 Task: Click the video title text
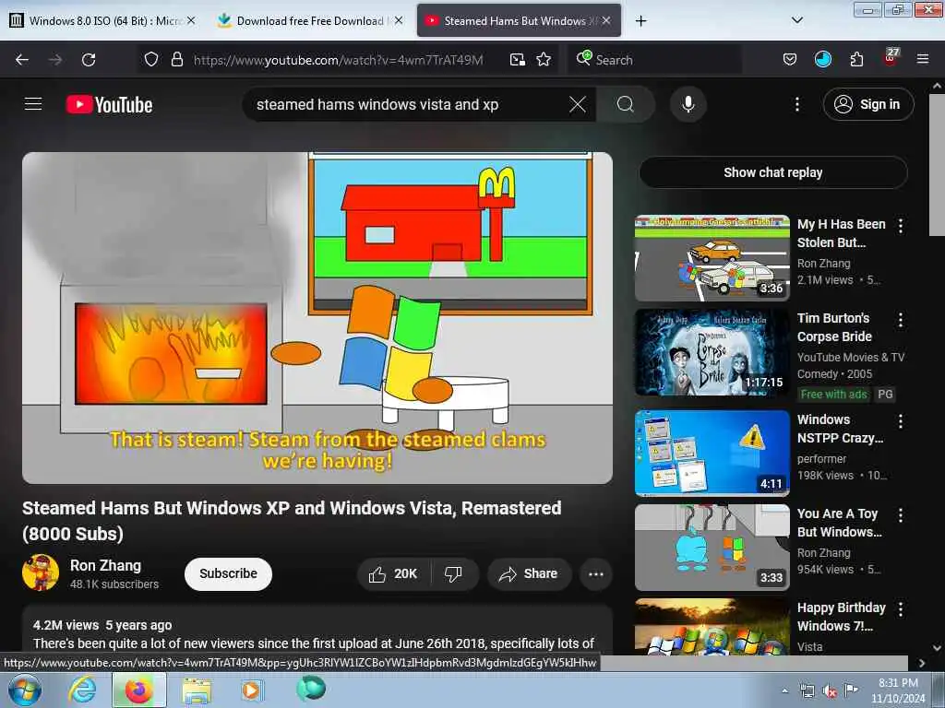point(292,521)
